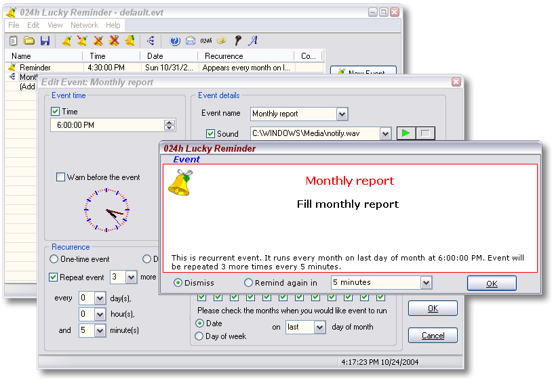554x381 pixels.
Task: Click the new file icon in main toolbar
Action: pos(13,41)
